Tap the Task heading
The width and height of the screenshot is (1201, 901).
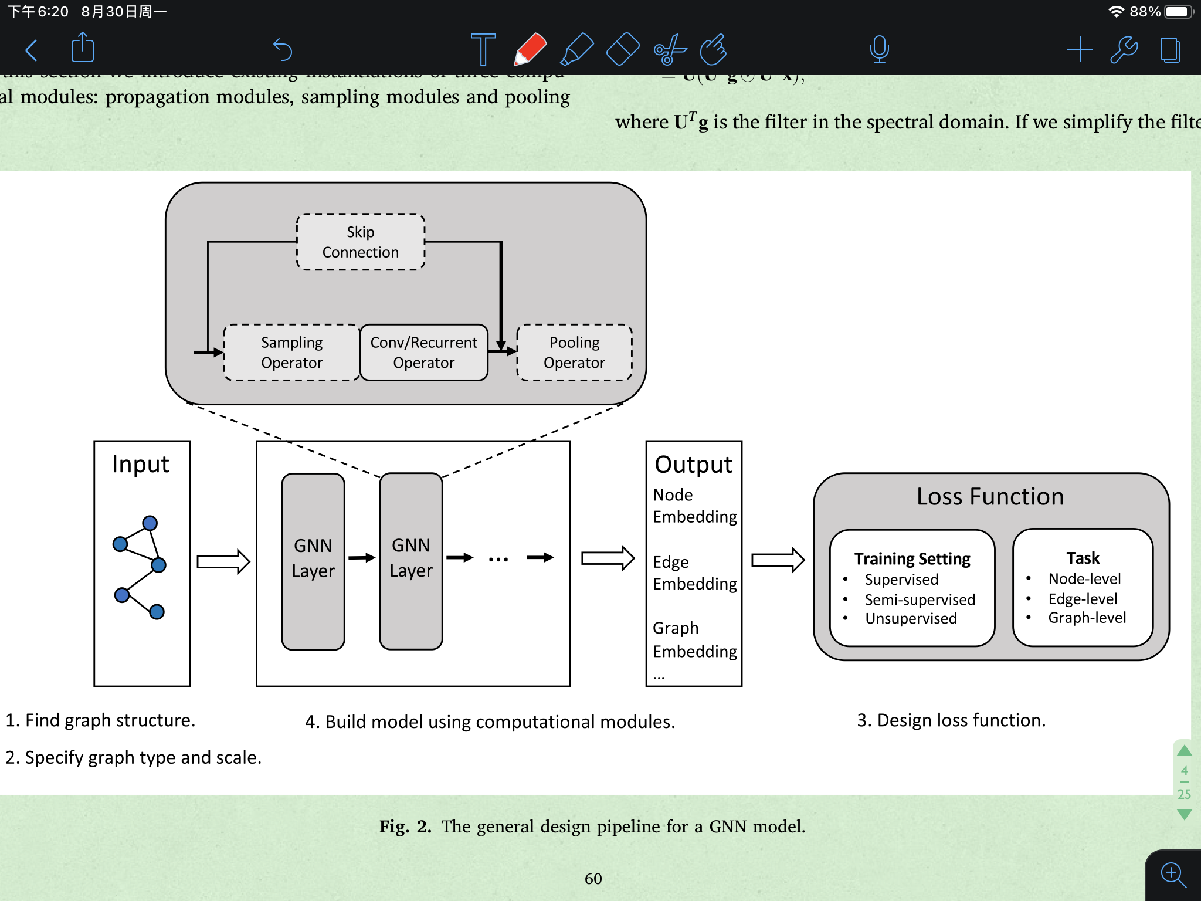pos(1083,558)
